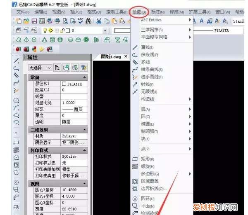Open the 修改(M) menu
248x215 pixels.
point(176,12)
